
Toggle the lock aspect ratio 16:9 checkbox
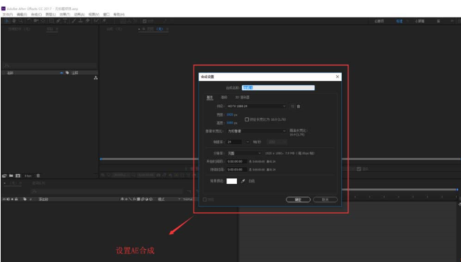click(247, 119)
